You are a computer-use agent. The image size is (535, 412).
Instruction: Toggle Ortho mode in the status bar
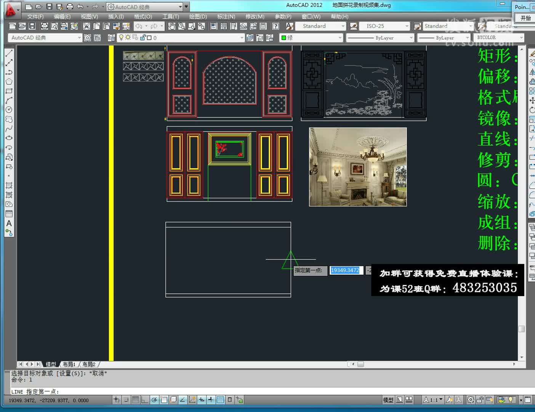pyautogui.click(x=144, y=400)
